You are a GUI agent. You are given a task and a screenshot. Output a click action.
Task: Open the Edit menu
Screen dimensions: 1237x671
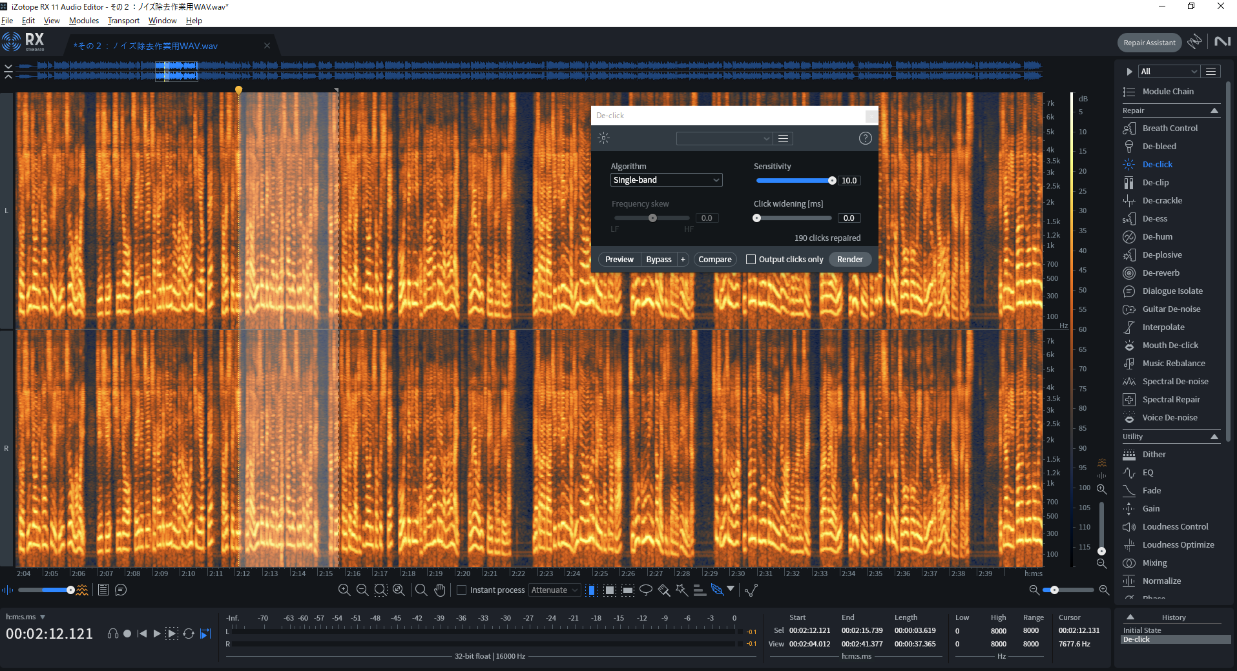click(x=28, y=21)
